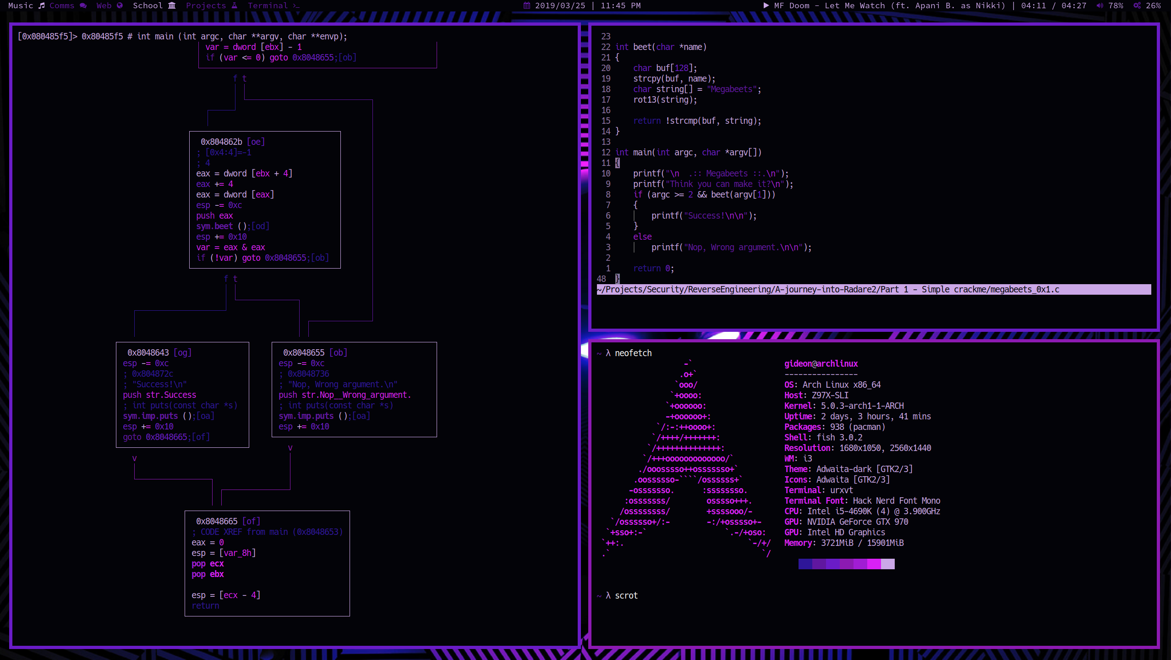Click the light lavender neofetch palette swatch
1171x660 pixels.
coord(887,564)
